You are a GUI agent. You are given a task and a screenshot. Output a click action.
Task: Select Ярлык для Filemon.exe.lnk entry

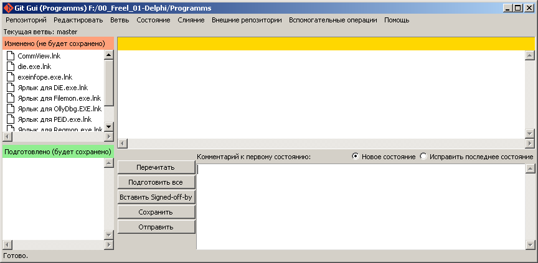[x=59, y=98]
